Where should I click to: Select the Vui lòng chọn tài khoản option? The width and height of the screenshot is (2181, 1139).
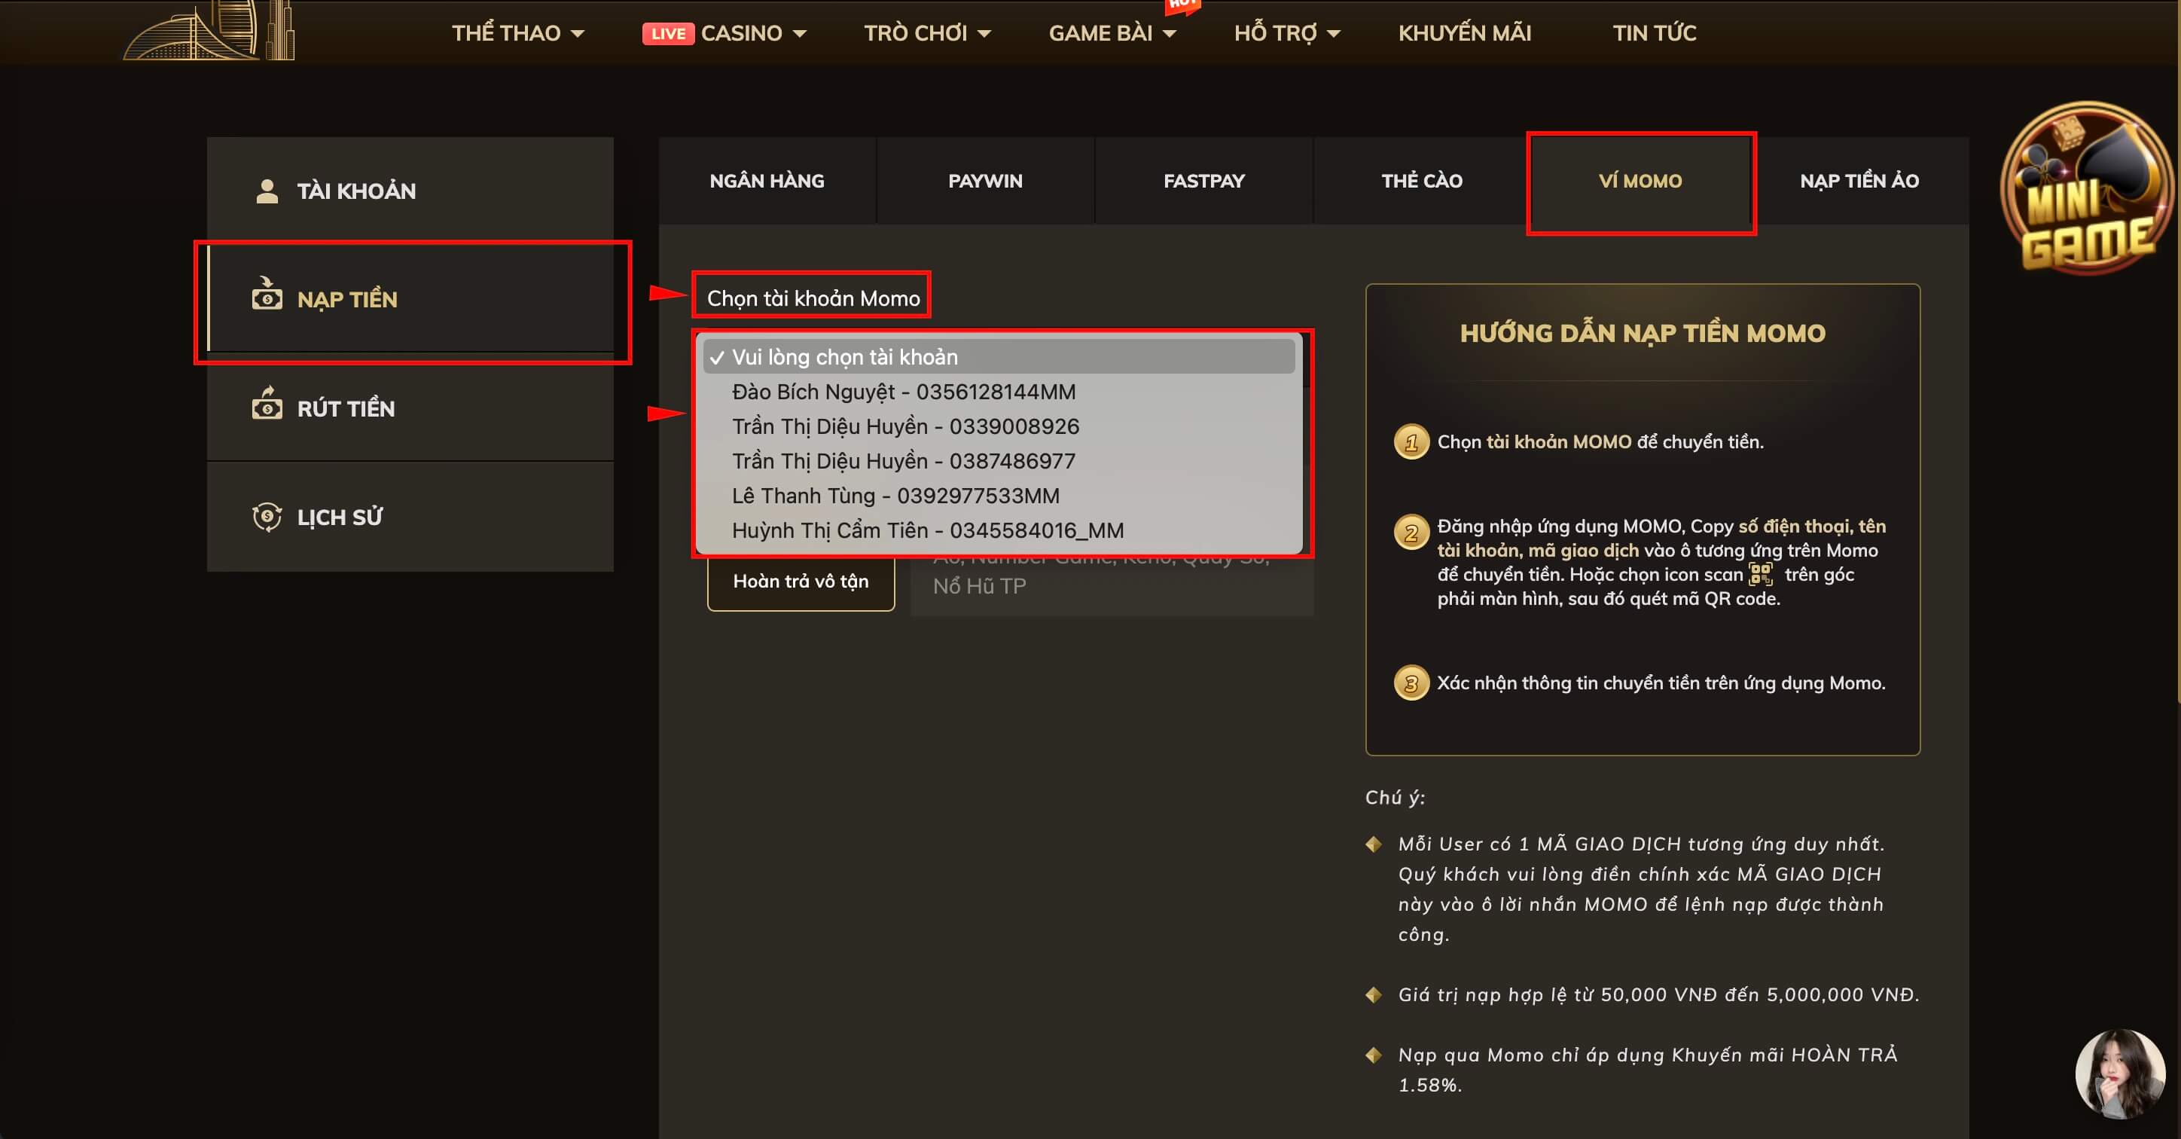click(x=999, y=356)
